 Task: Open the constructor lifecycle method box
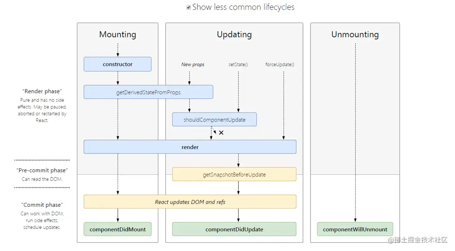(118, 64)
